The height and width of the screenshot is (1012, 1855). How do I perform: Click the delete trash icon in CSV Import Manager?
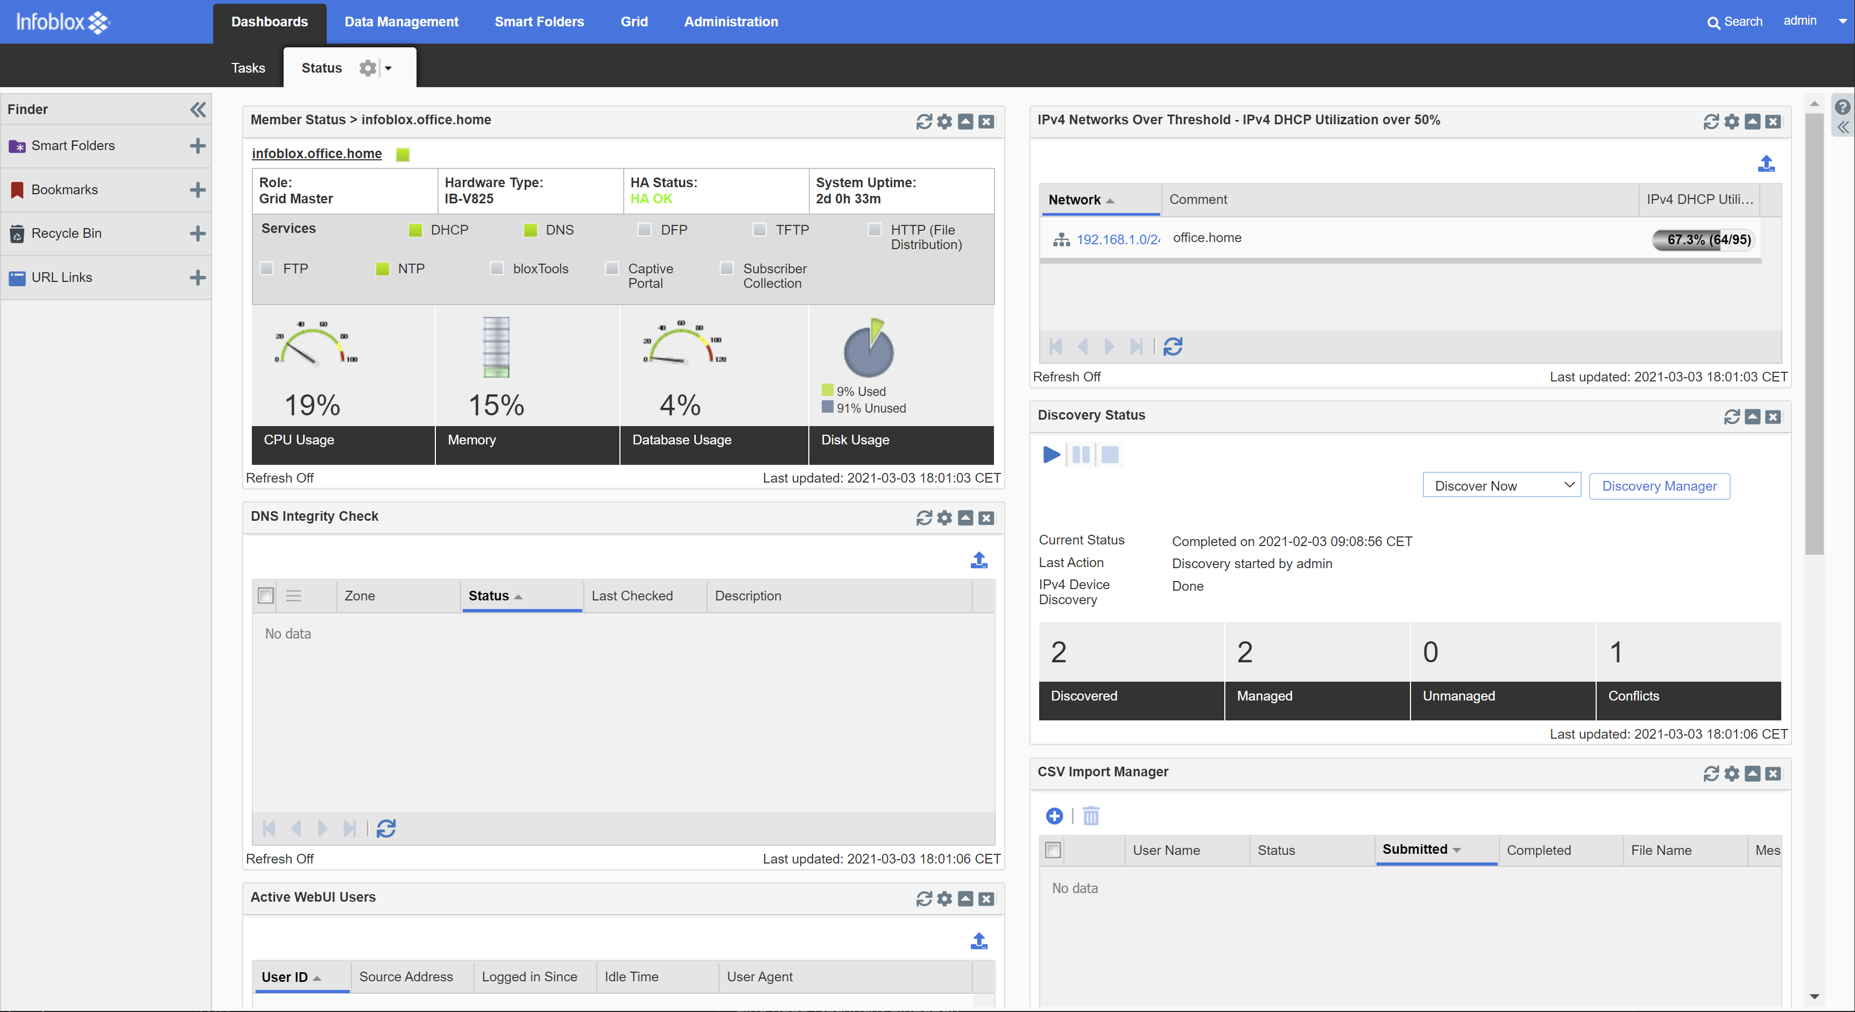point(1091,816)
